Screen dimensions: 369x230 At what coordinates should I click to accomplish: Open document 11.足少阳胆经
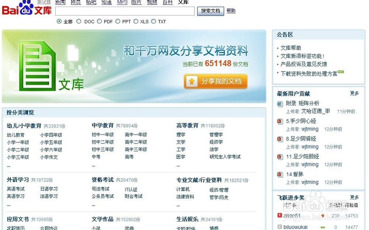[303, 156]
